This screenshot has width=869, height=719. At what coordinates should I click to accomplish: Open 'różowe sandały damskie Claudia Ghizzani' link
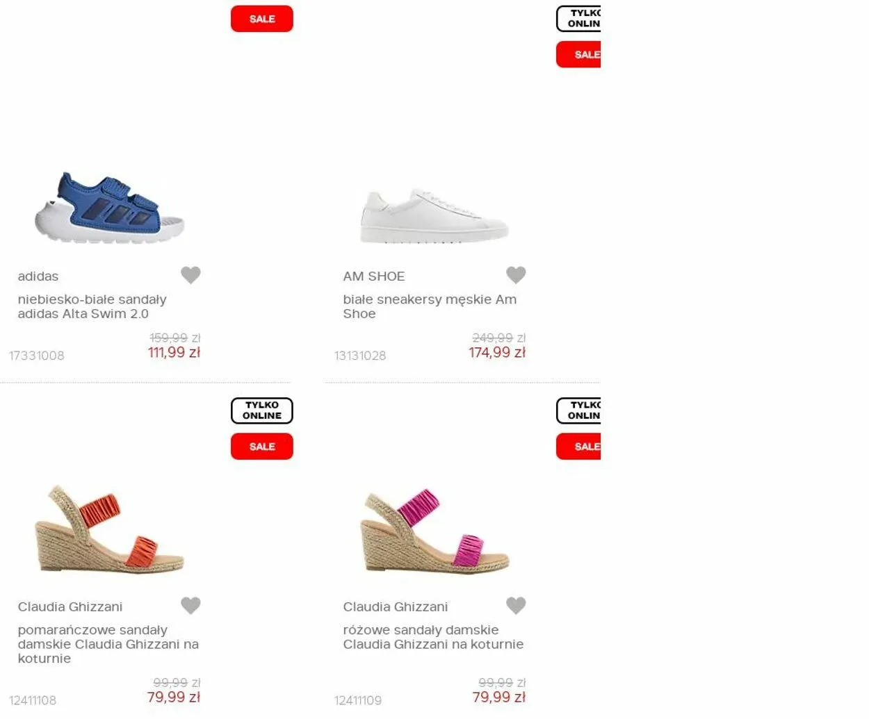433,637
